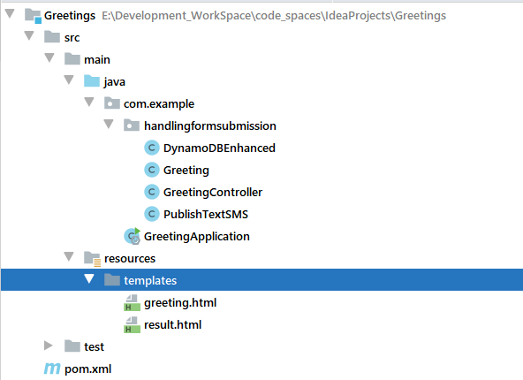Open the DynamoDBEnhanced class

pyautogui.click(x=219, y=148)
